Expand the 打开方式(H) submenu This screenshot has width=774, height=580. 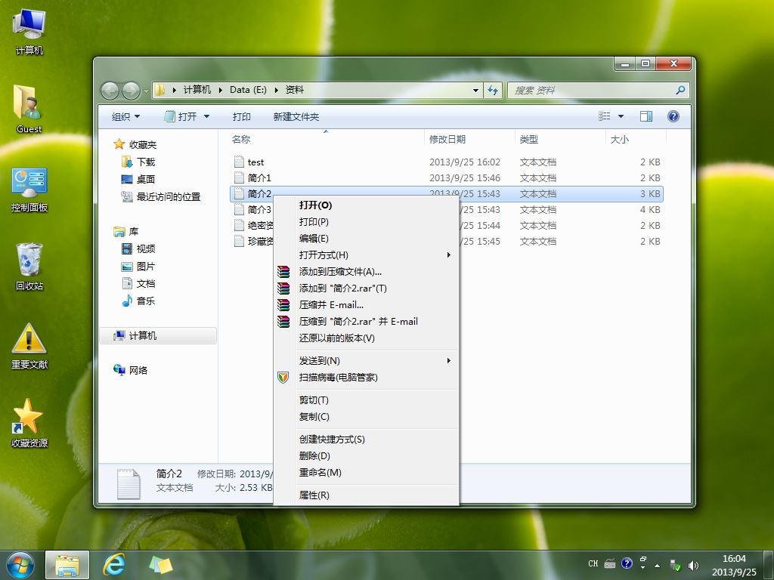366,255
